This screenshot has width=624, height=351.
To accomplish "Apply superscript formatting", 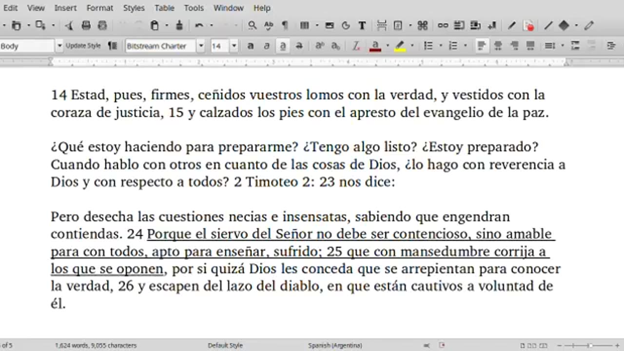I will [319, 46].
